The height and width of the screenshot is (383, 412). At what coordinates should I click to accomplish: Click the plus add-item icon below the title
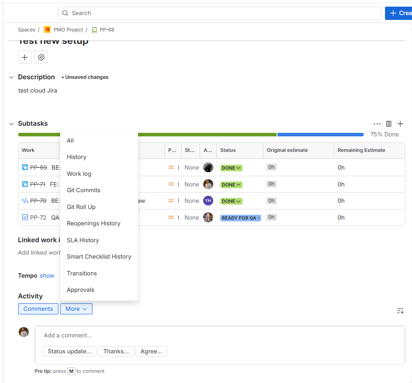point(25,57)
